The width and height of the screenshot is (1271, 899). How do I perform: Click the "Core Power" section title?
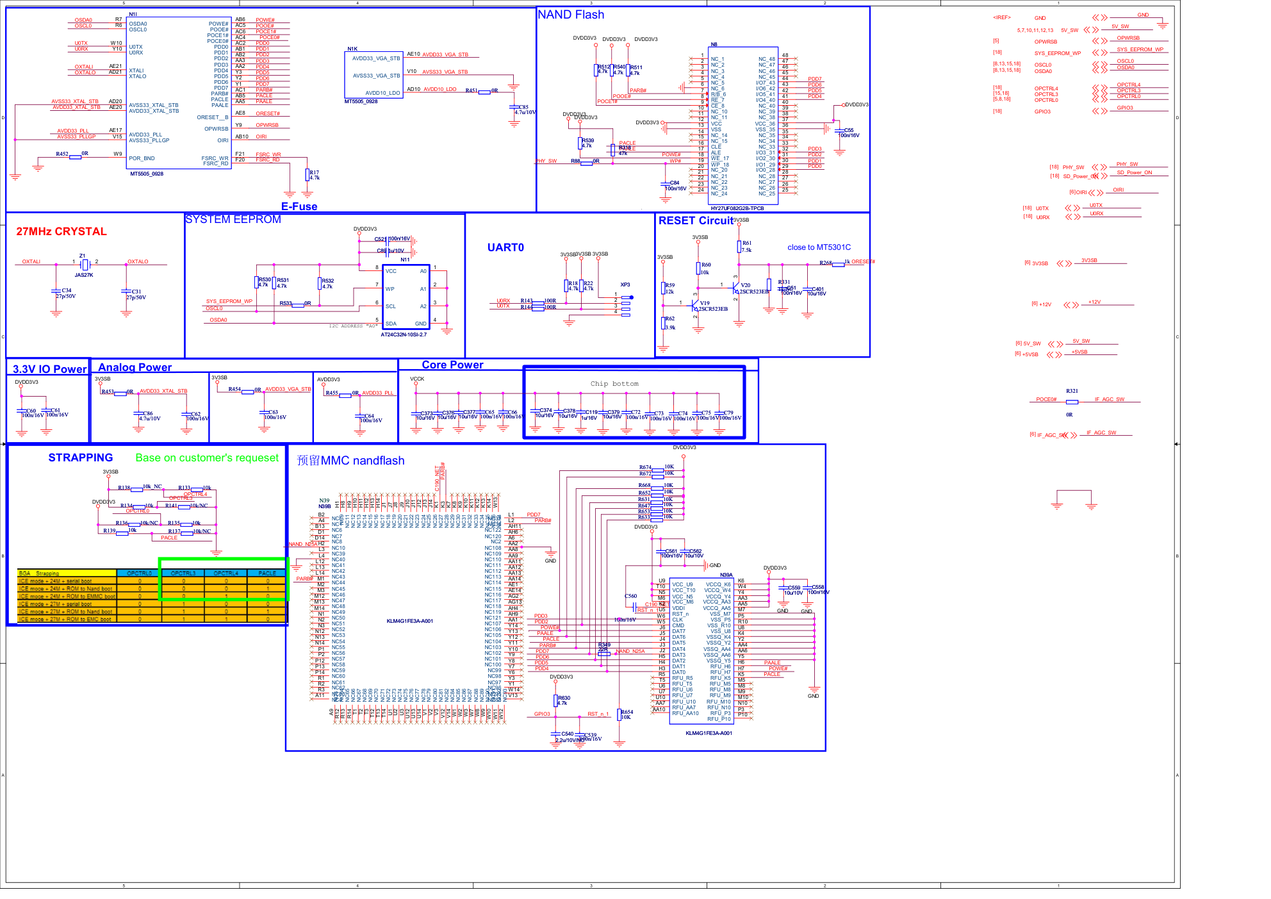click(x=452, y=365)
